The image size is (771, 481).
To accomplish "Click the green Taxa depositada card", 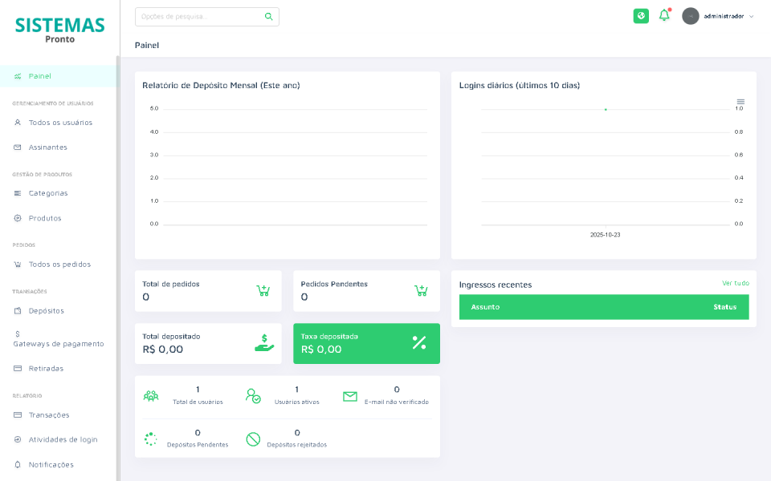I will pos(366,343).
